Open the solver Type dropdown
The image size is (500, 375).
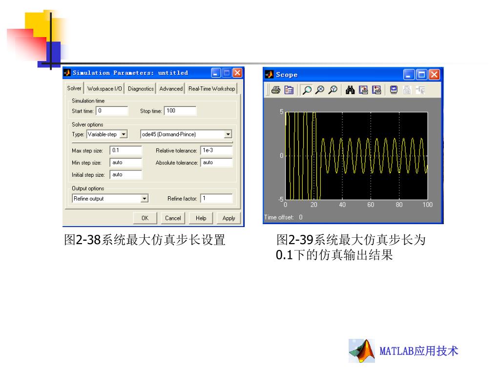[x=124, y=134]
